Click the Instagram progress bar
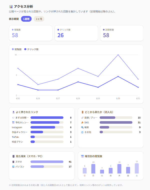This screenshot has width=150, height=190. pyautogui.click(x=47, y=127)
